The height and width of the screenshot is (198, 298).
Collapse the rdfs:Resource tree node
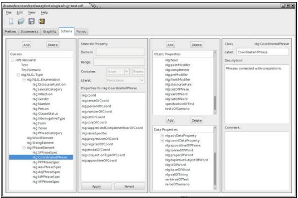[x=13, y=60]
